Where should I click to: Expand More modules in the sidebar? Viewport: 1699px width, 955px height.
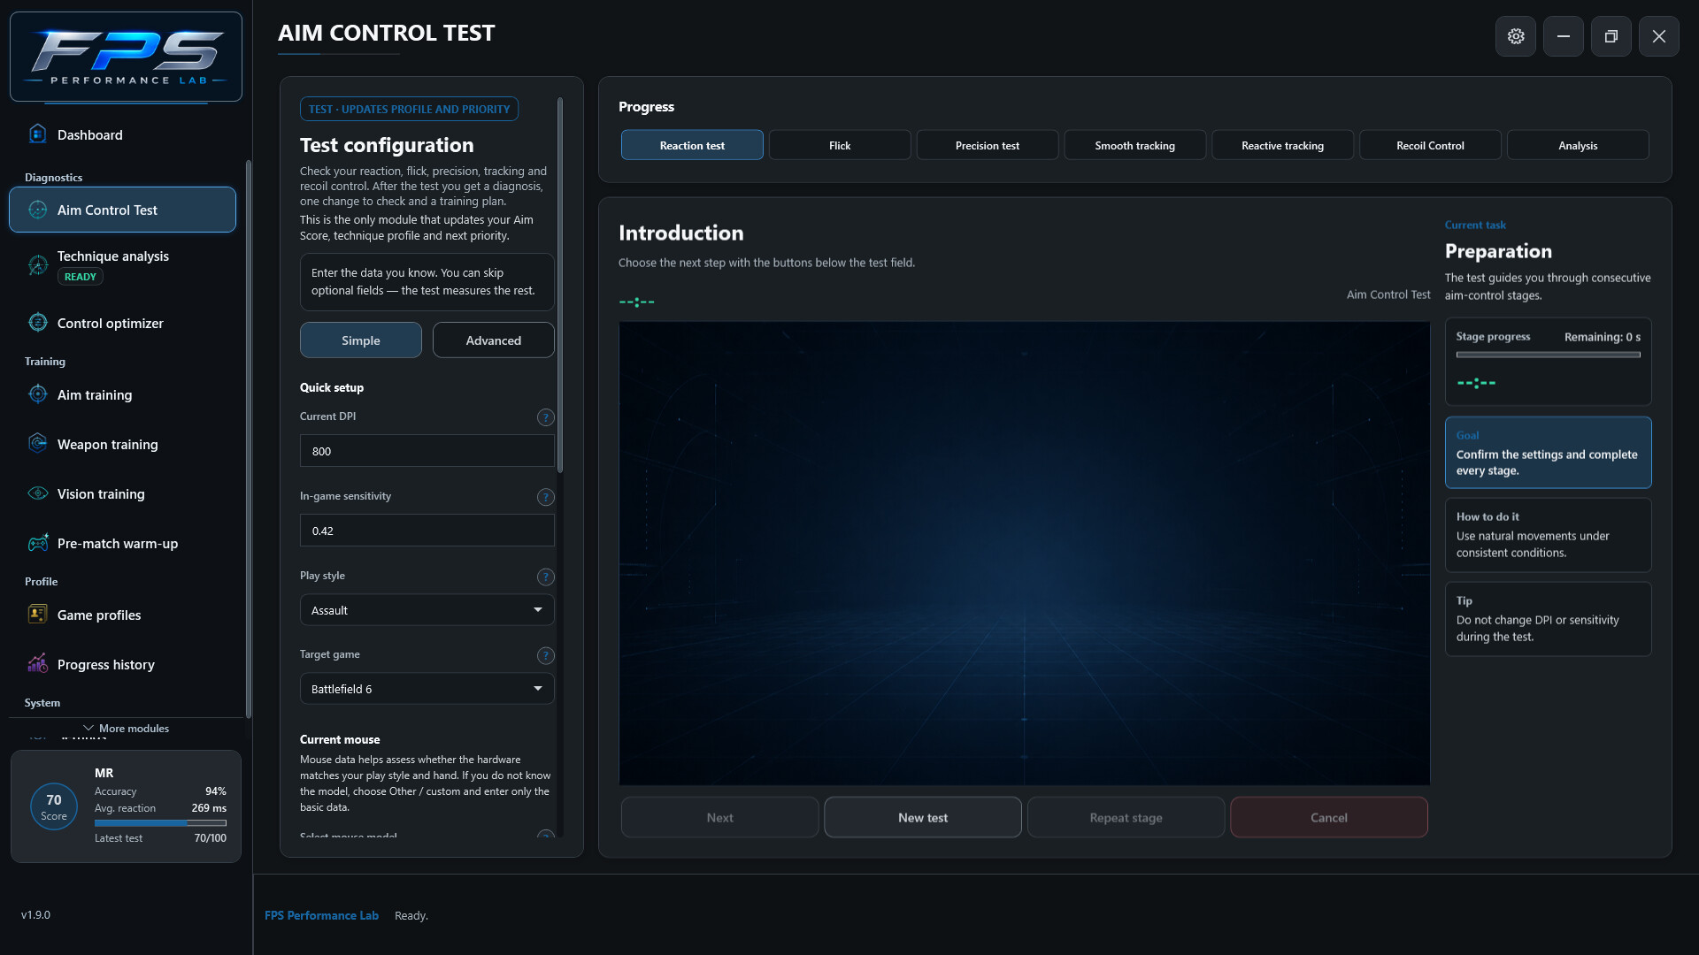[x=126, y=729]
